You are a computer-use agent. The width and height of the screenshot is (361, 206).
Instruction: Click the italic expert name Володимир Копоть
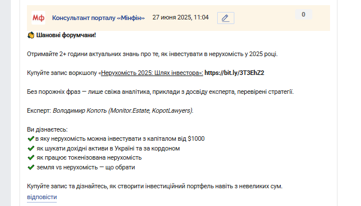pos(80,110)
